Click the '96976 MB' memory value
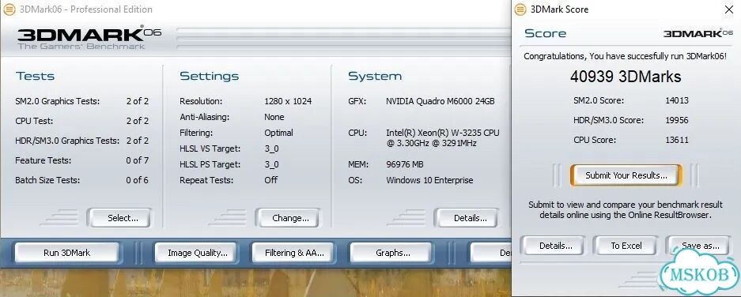Viewport: 741px width, 297px height. click(405, 164)
